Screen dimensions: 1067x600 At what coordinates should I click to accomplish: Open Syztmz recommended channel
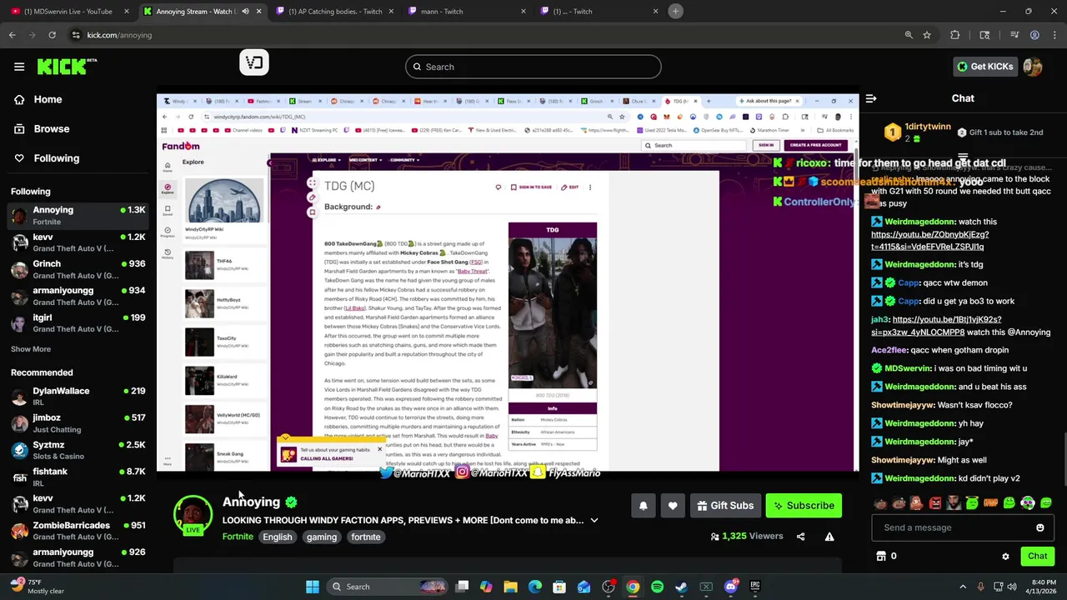pyautogui.click(x=78, y=450)
